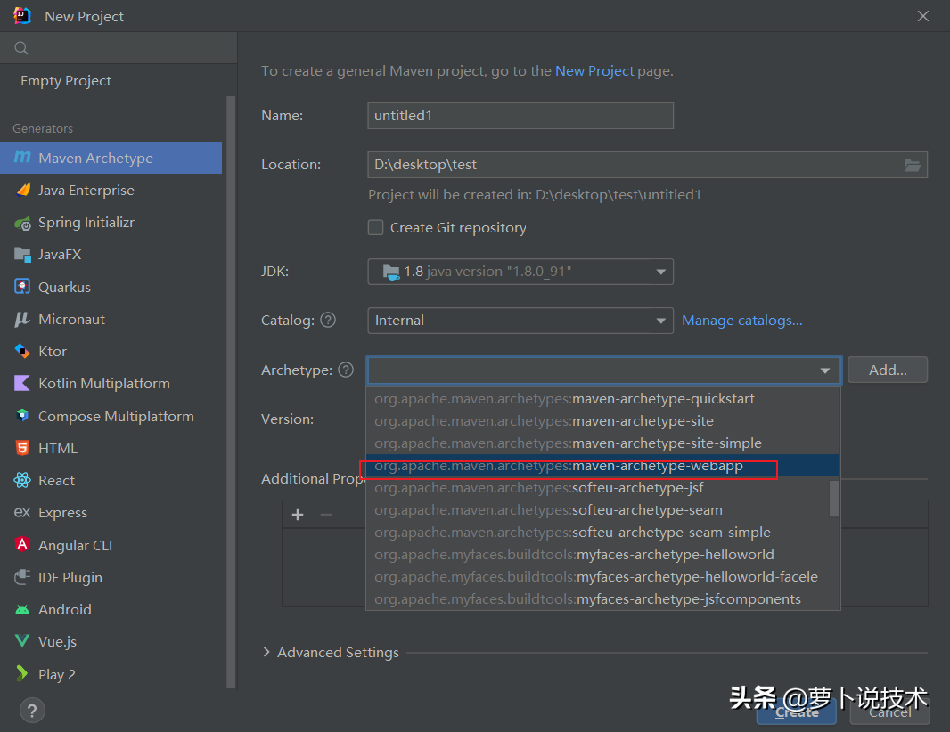Click the search magnifier icon
The width and height of the screenshot is (950, 732).
(21, 48)
